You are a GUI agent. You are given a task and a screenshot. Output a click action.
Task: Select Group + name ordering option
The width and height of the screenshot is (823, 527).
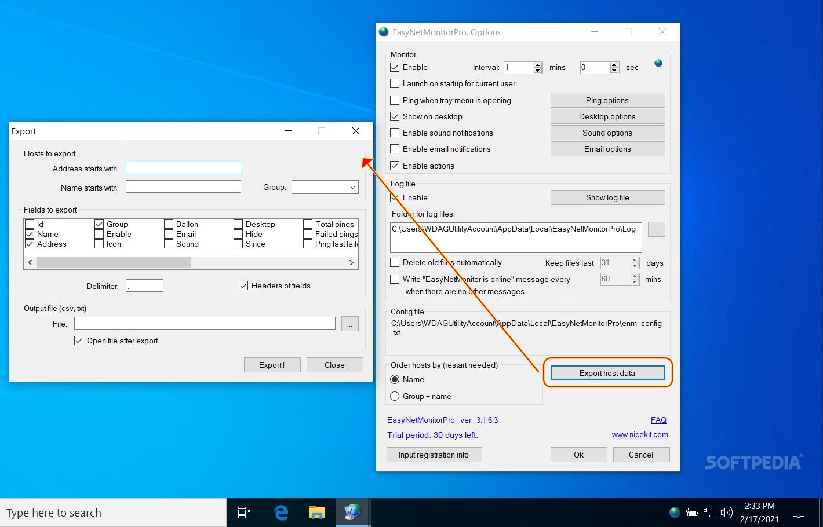tap(395, 396)
